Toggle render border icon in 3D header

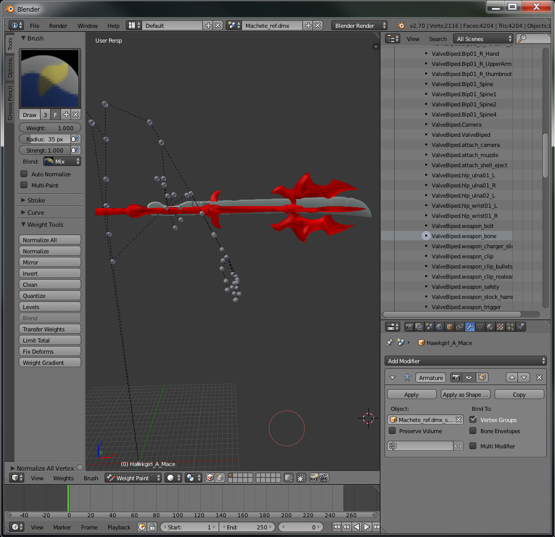[x=301, y=478]
